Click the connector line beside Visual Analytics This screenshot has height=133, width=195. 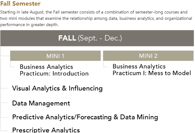[x=5, y=88]
